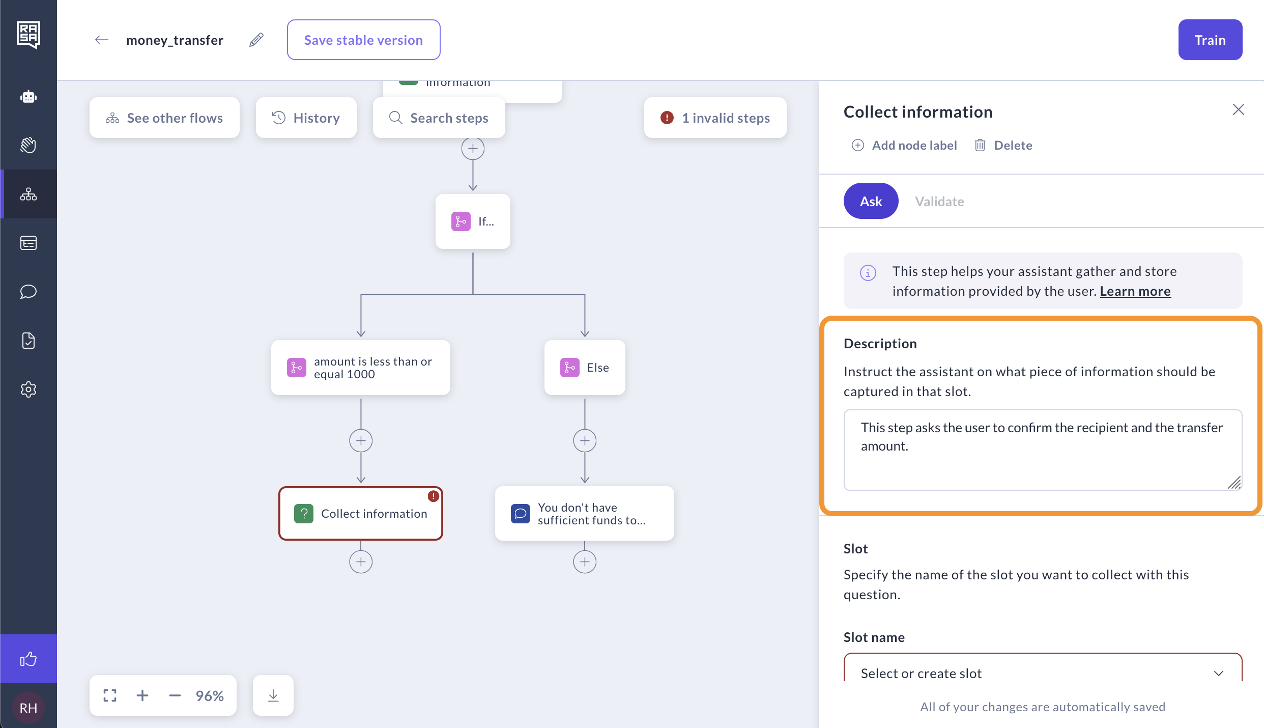Add step below Else branch

click(585, 441)
